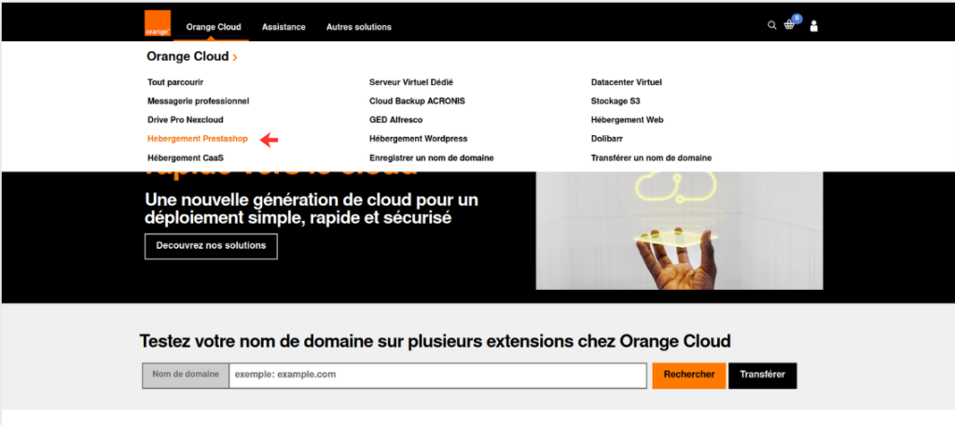The height and width of the screenshot is (425, 955).
Task: Click the black Transférer button
Action: click(x=762, y=375)
